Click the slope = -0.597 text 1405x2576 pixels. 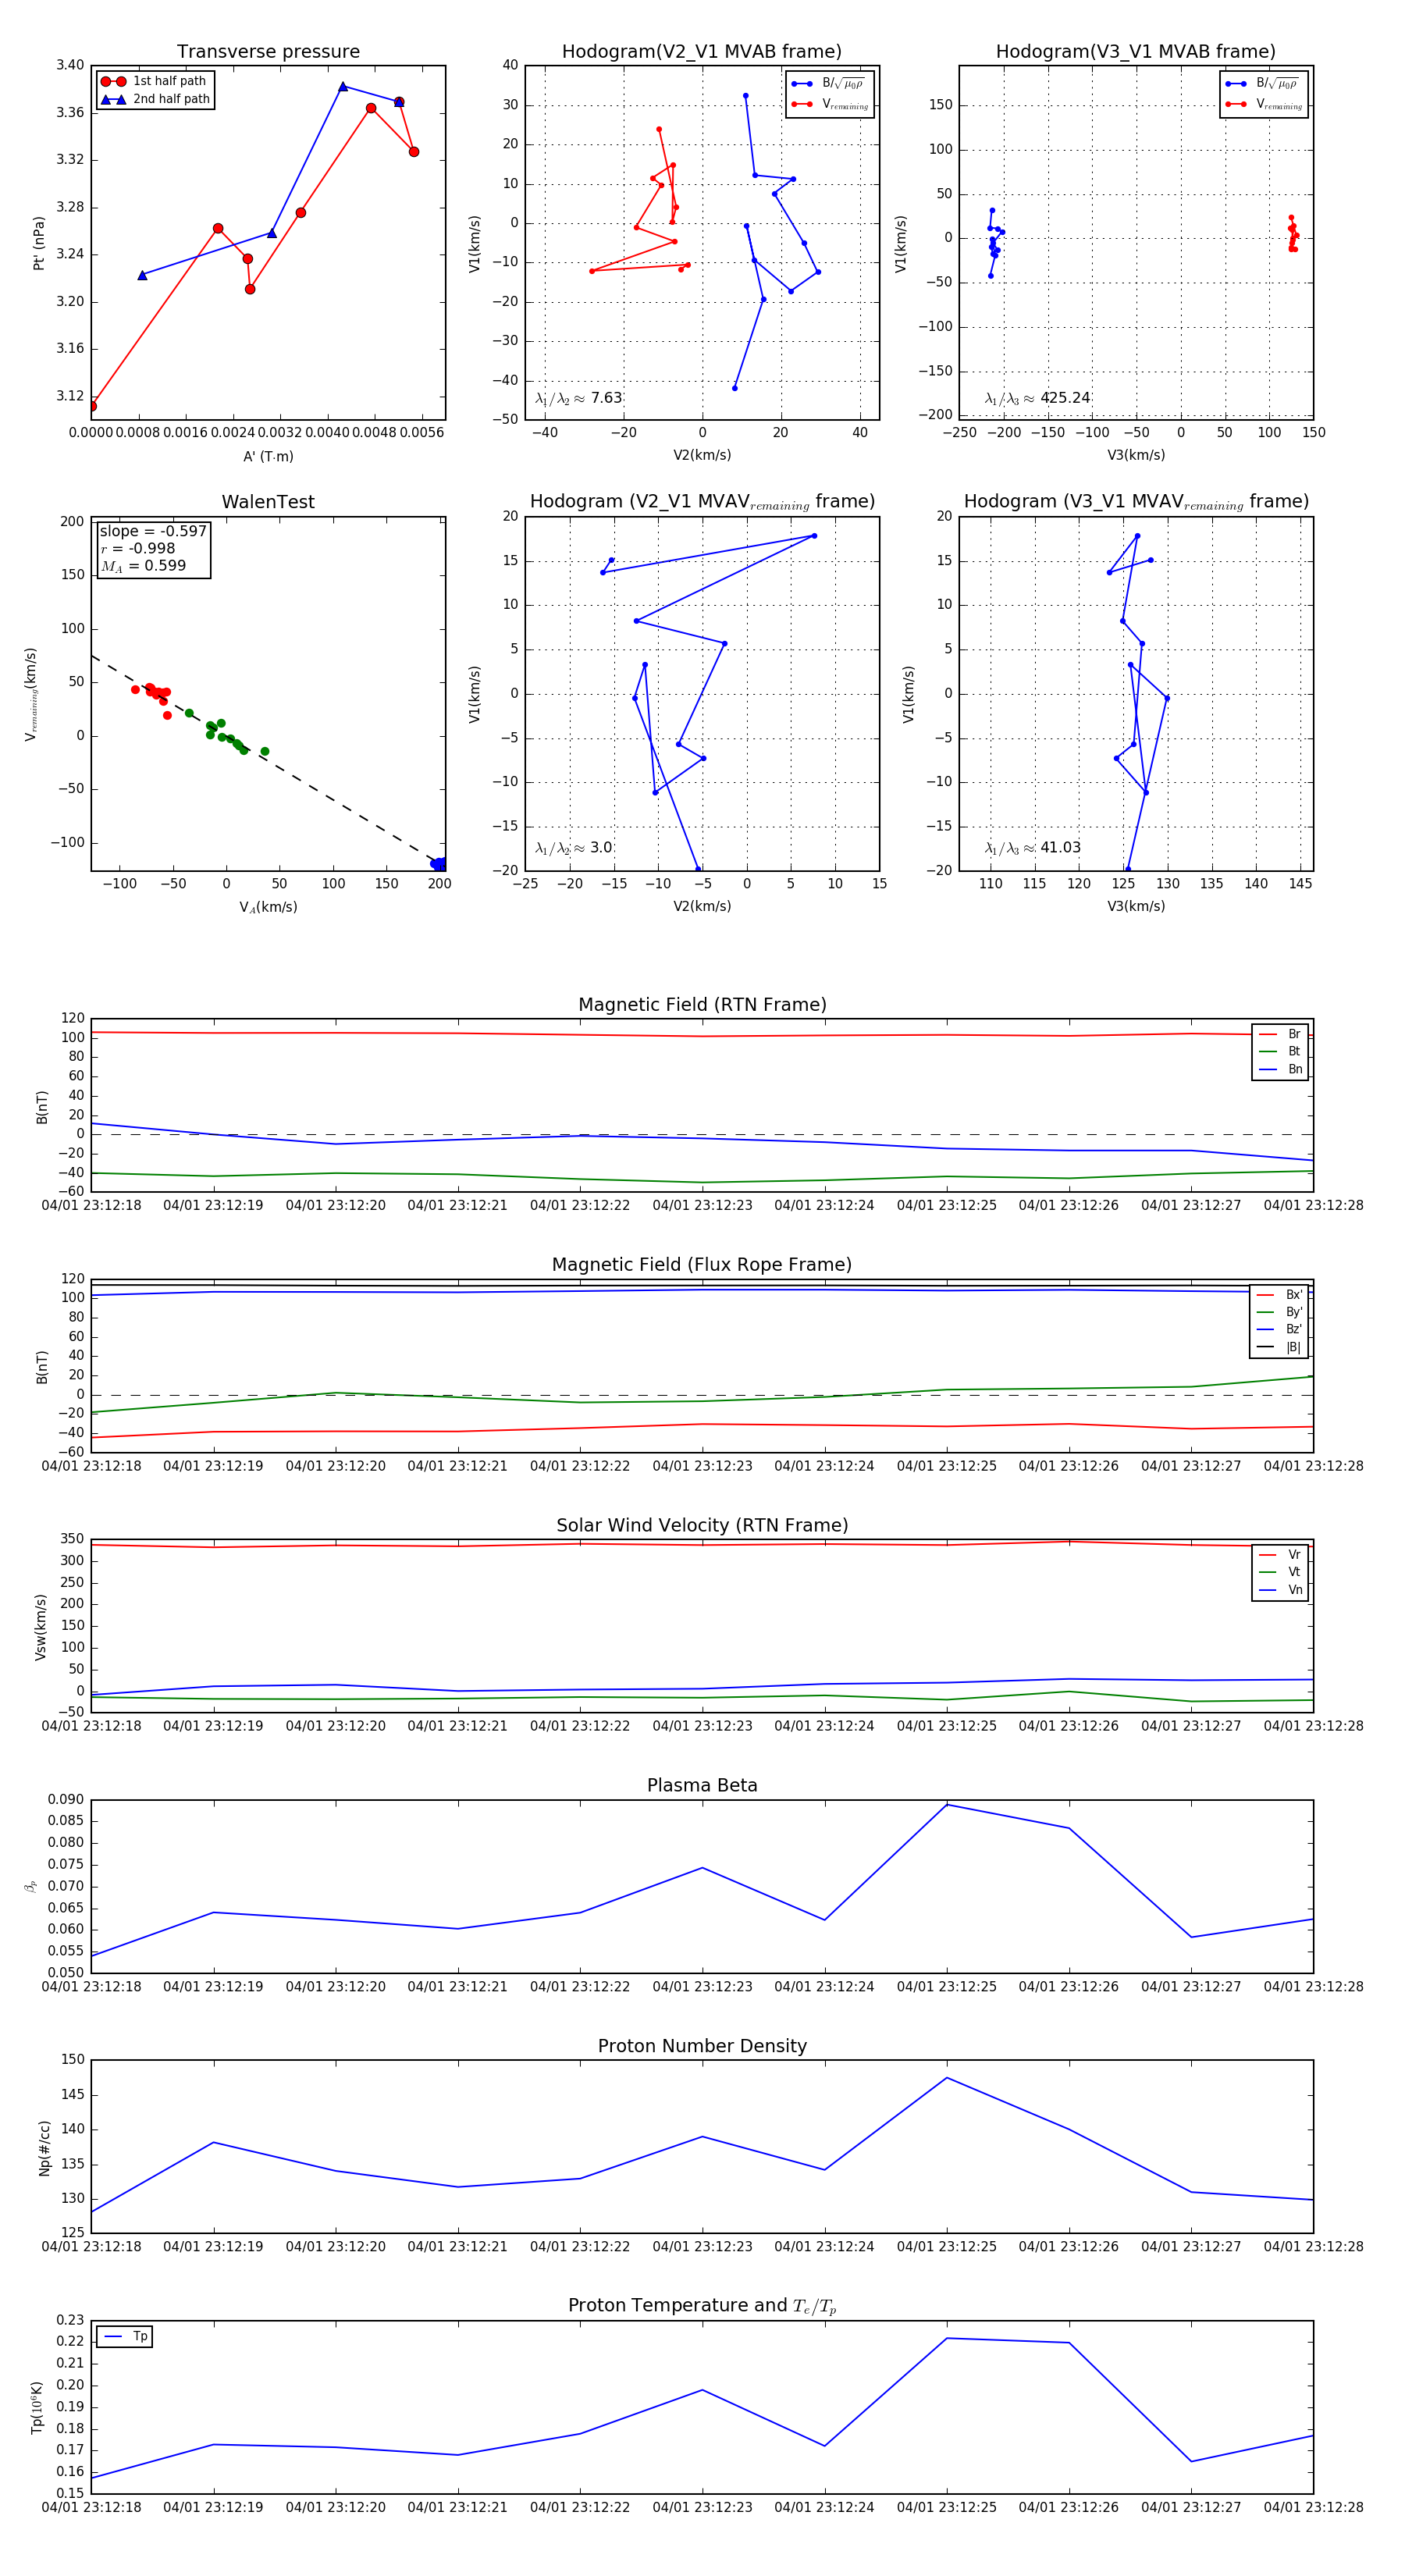[x=153, y=531]
